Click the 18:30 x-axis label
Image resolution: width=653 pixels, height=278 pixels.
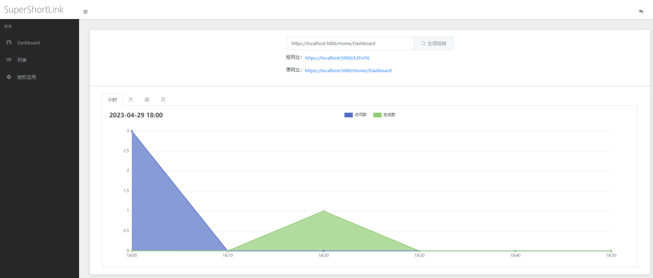coord(419,255)
